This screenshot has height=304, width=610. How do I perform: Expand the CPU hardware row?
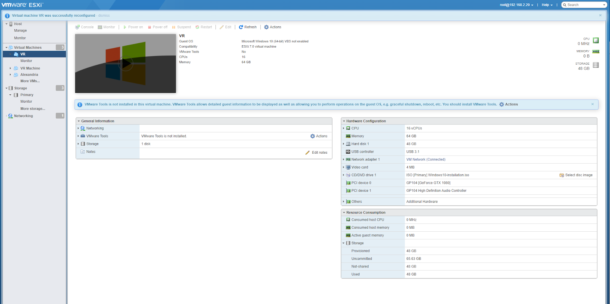(344, 129)
